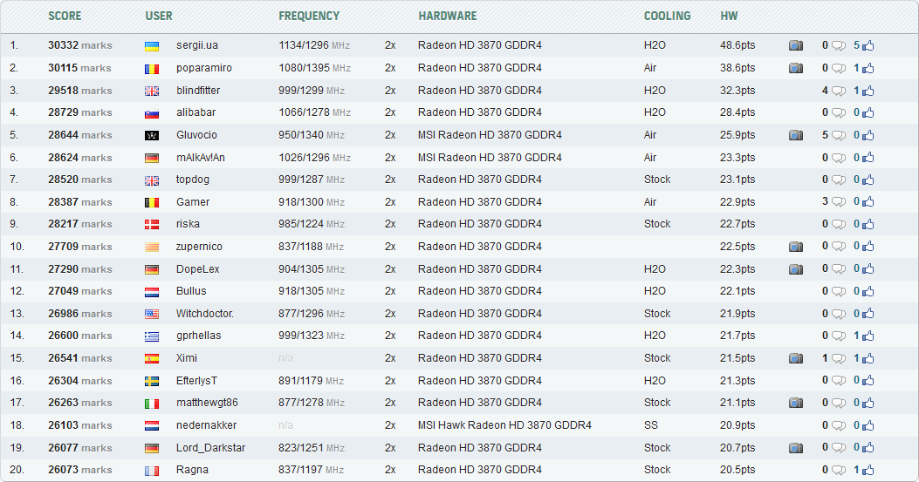Open the camera icon on matthewgt86's row
This screenshot has height=482, width=919.
(x=795, y=403)
